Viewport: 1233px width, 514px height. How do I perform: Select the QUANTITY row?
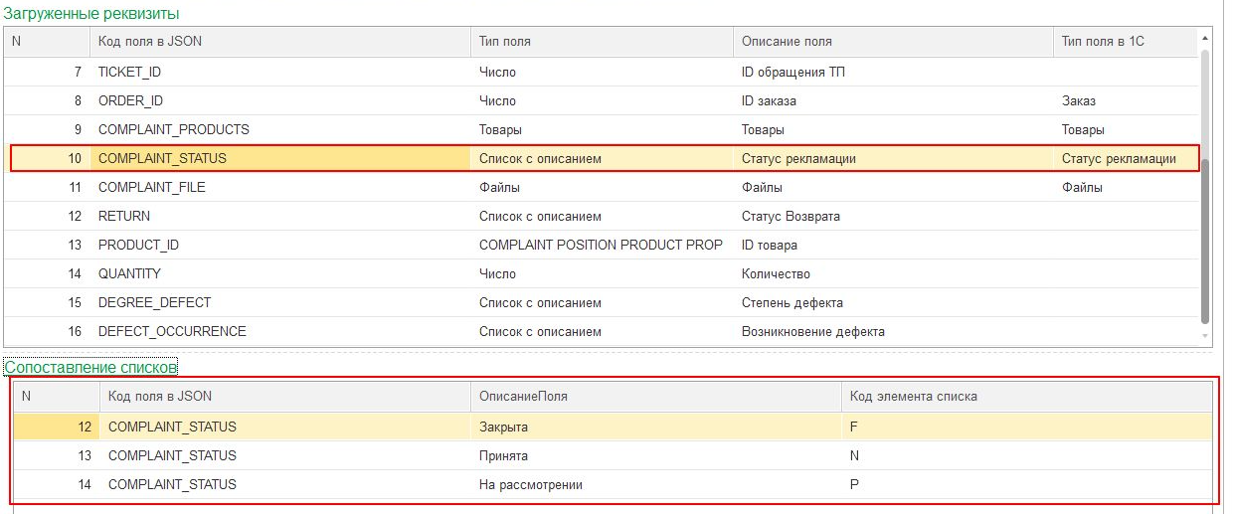point(129,273)
